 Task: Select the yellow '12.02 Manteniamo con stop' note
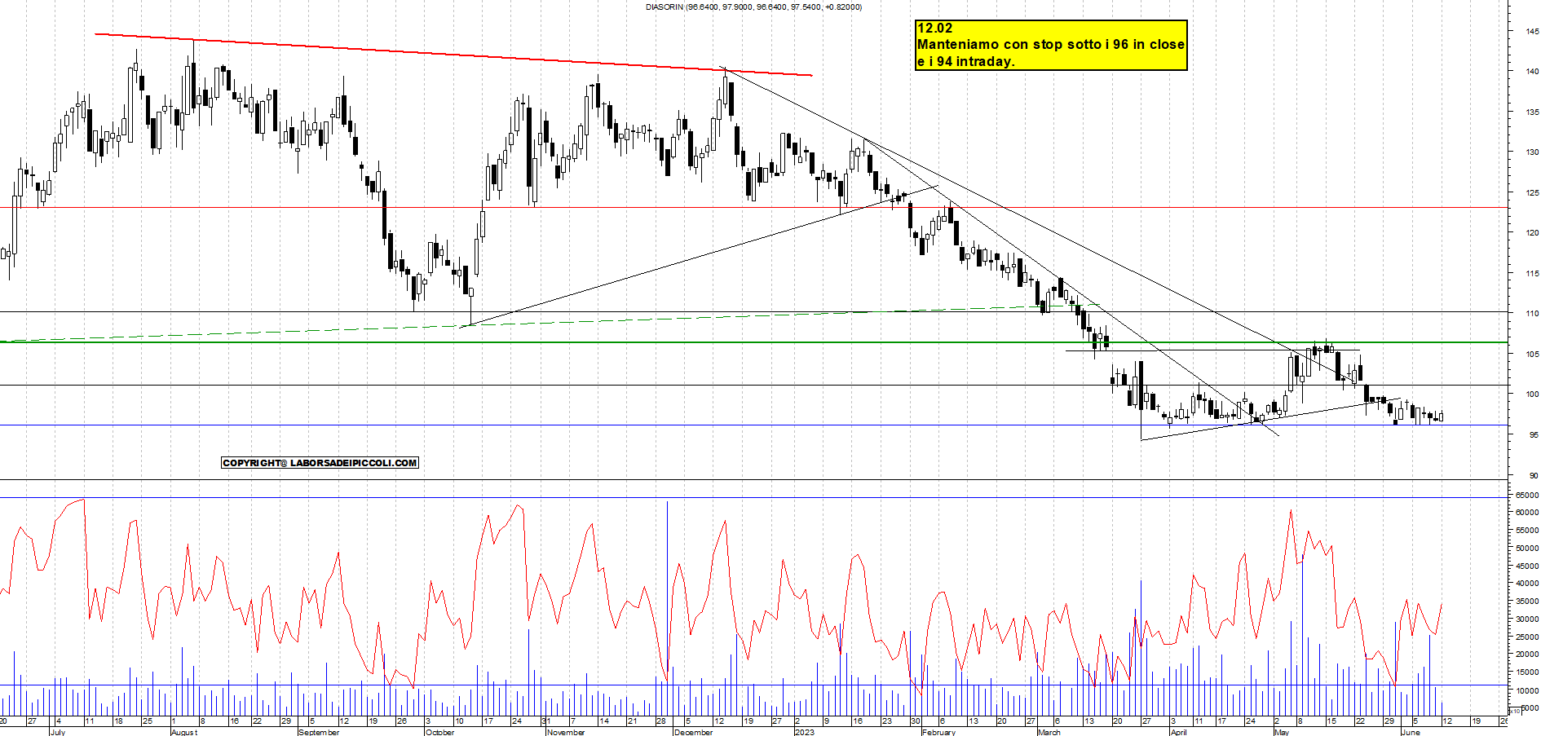[x=1051, y=45]
